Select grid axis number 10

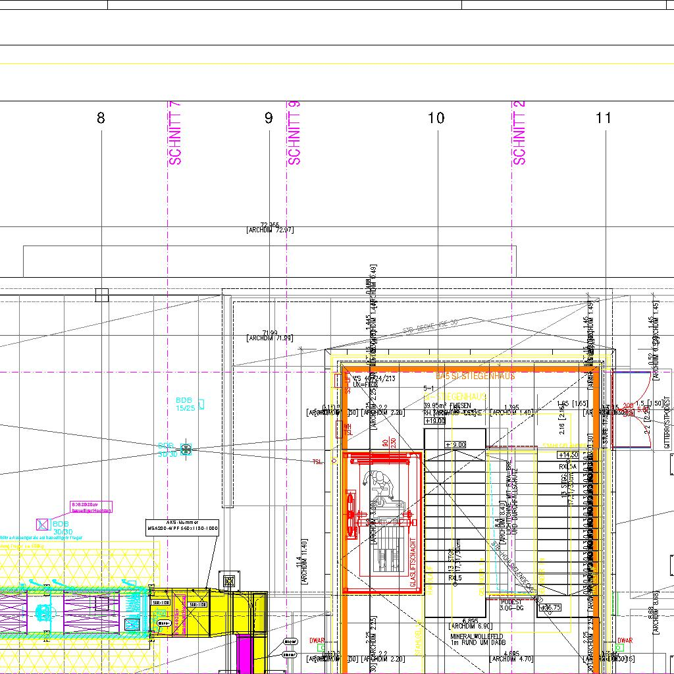coord(436,118)
